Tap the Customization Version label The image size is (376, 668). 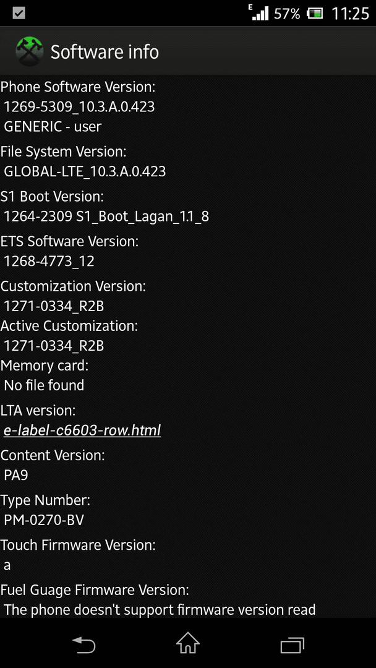coord(73,286)
